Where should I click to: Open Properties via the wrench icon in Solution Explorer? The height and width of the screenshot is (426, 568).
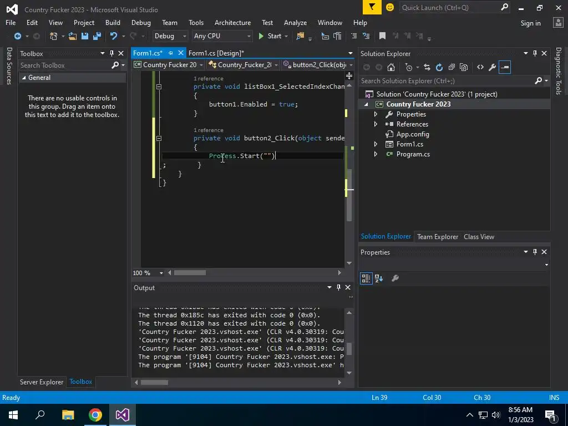pyautogui.click(x=493, y=67)
